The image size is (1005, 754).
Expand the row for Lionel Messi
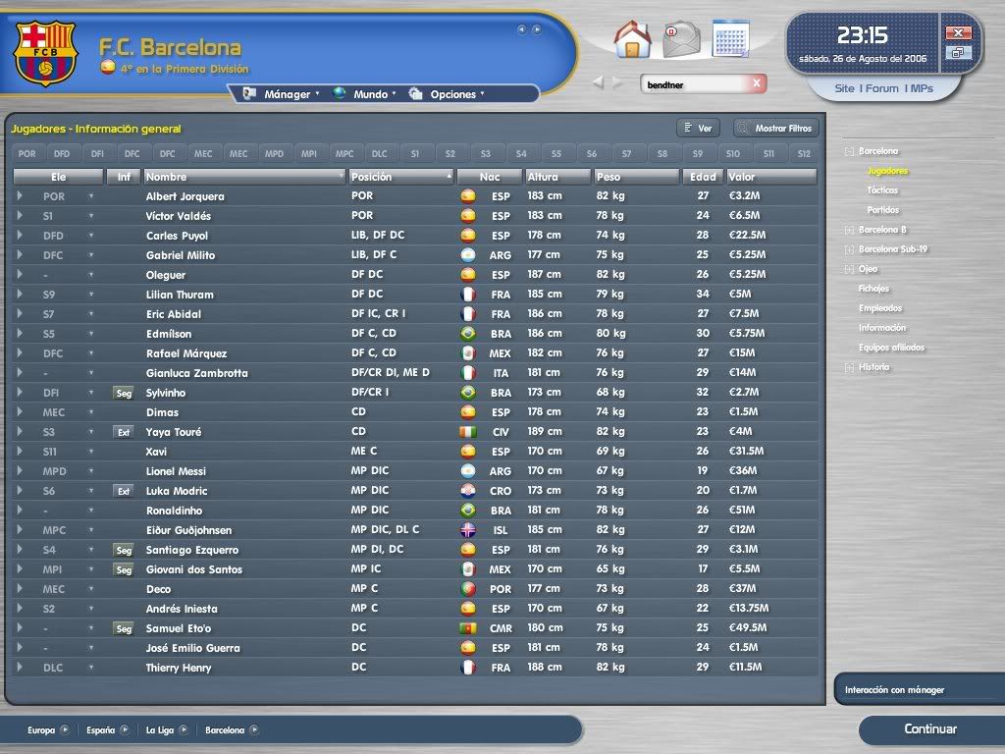(x=20, y=470)
